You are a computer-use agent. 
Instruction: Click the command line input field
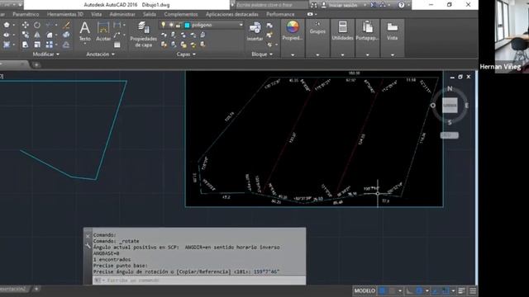pyautogui.click(x=199, y=280)
